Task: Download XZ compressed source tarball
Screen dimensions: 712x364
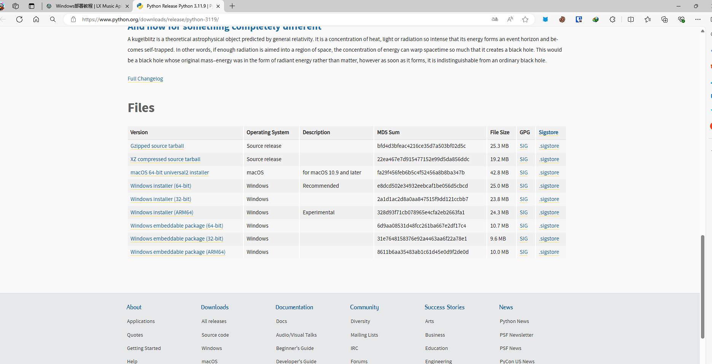Action: (165, 159)
